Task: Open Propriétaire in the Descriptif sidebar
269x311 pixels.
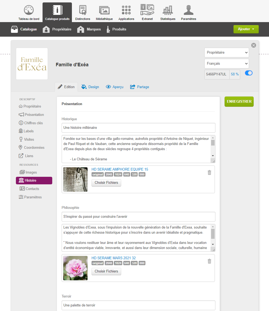Action: coord(30,106)
